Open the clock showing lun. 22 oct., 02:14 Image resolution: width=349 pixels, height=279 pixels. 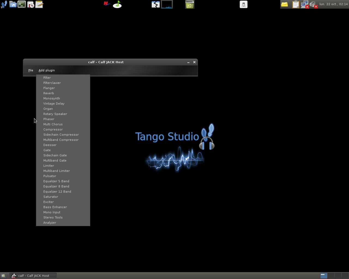(x=333, y=4)
